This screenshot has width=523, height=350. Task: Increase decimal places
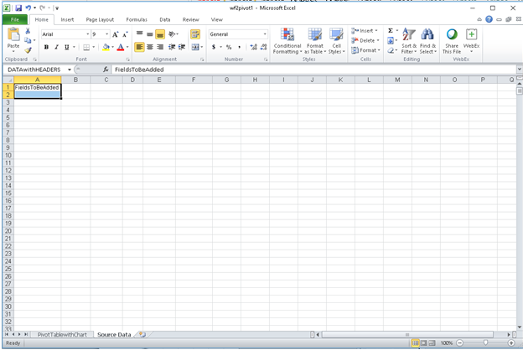253,47
